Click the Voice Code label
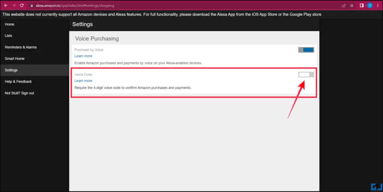 (83, 74)
